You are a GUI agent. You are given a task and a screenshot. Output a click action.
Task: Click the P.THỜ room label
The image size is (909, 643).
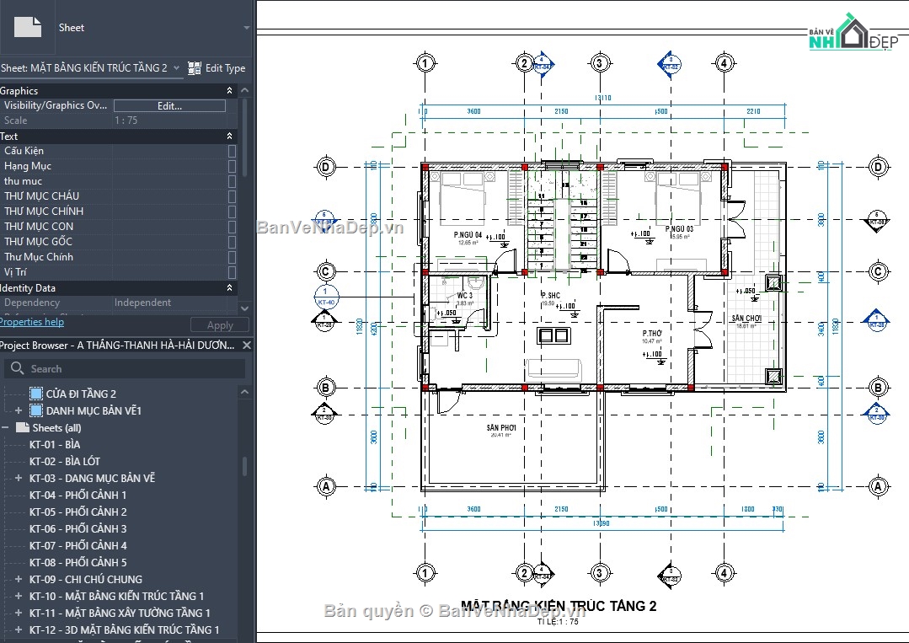(651, 334)
